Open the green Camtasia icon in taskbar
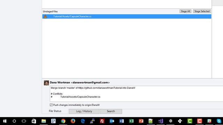The image size is (223, 125). (x=190, y=121)
